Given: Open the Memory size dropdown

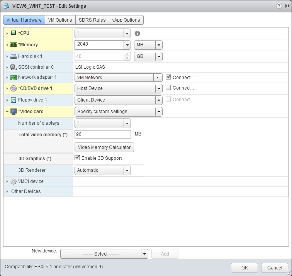Looking at the screenshot, I should tap(127, 45).
